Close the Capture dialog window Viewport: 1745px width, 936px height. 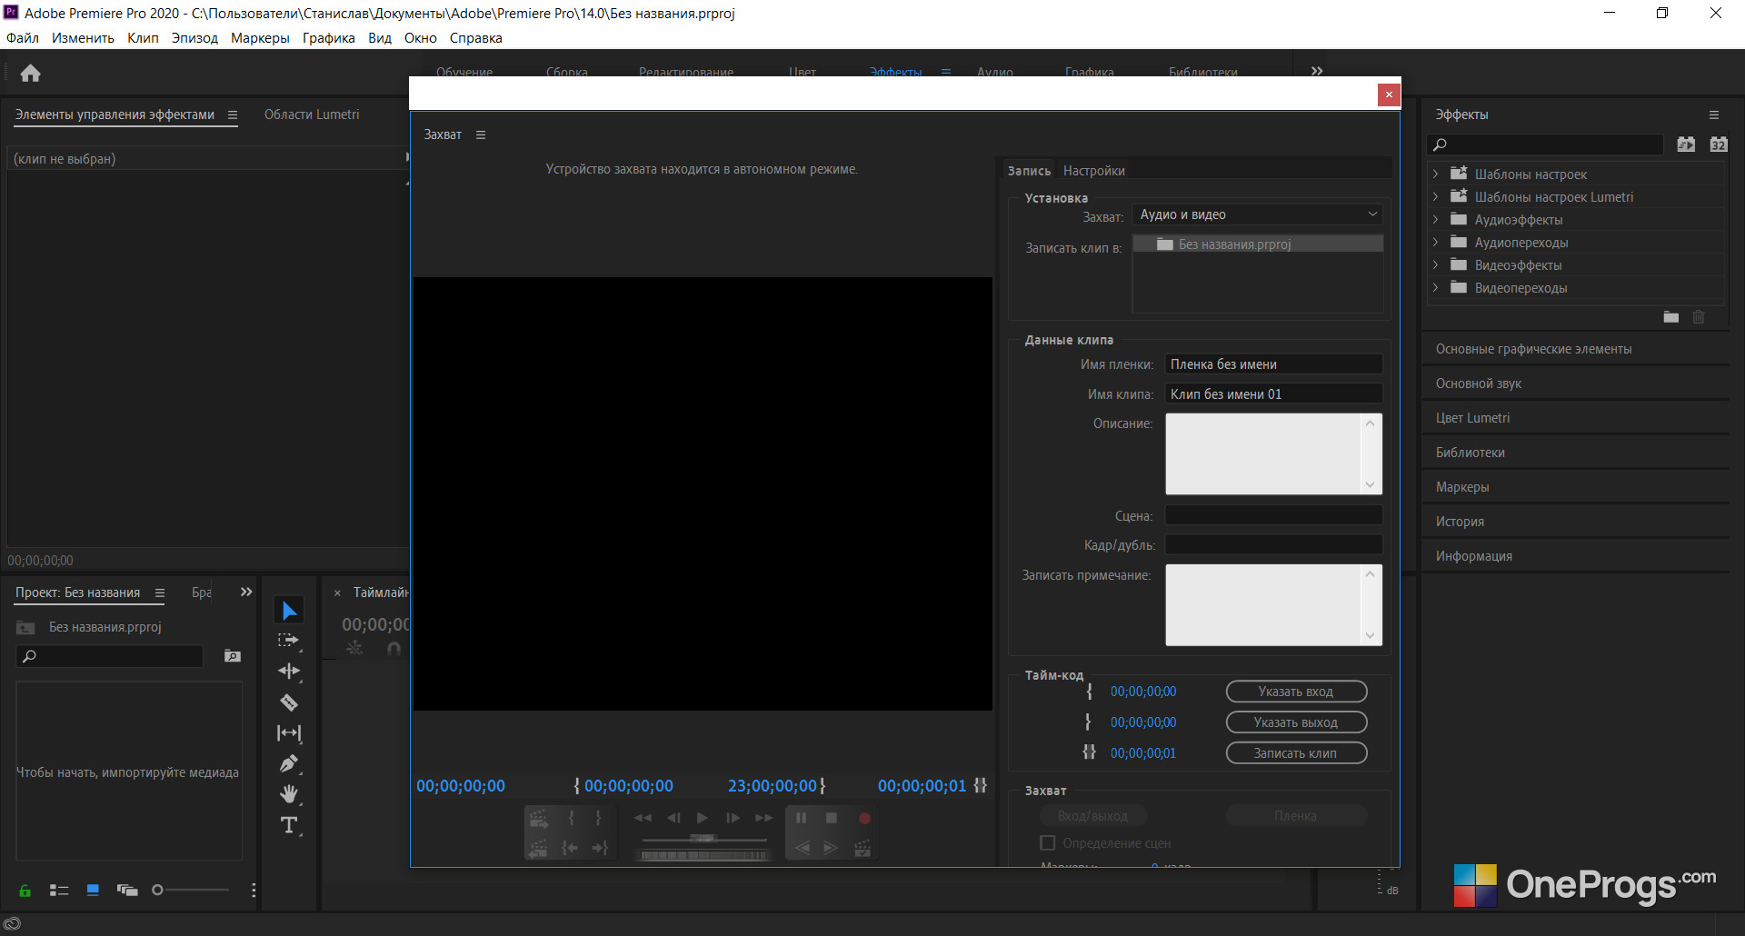[x=1389, y=95]
